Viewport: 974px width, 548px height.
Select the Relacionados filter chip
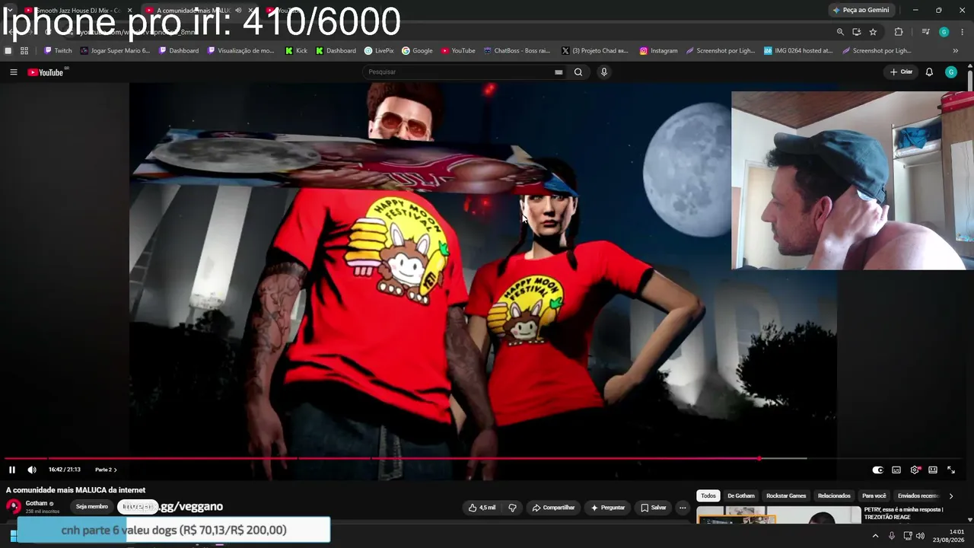[x=834, y=495]
